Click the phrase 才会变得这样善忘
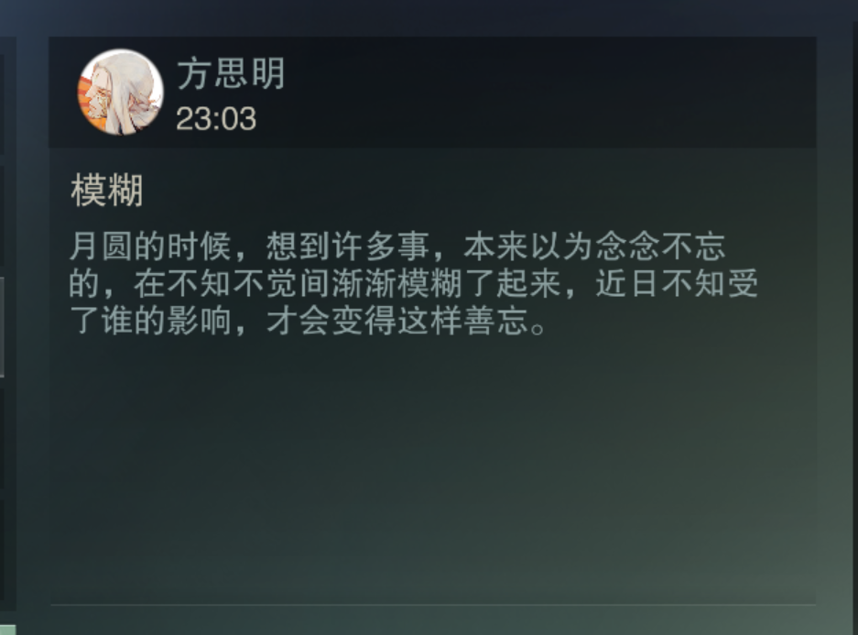 click(397, 321)
